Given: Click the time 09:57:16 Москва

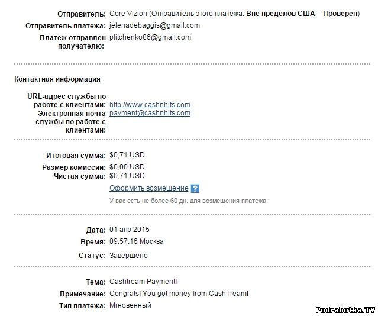Looking at the screenshot, I should (x=137, y=241).
